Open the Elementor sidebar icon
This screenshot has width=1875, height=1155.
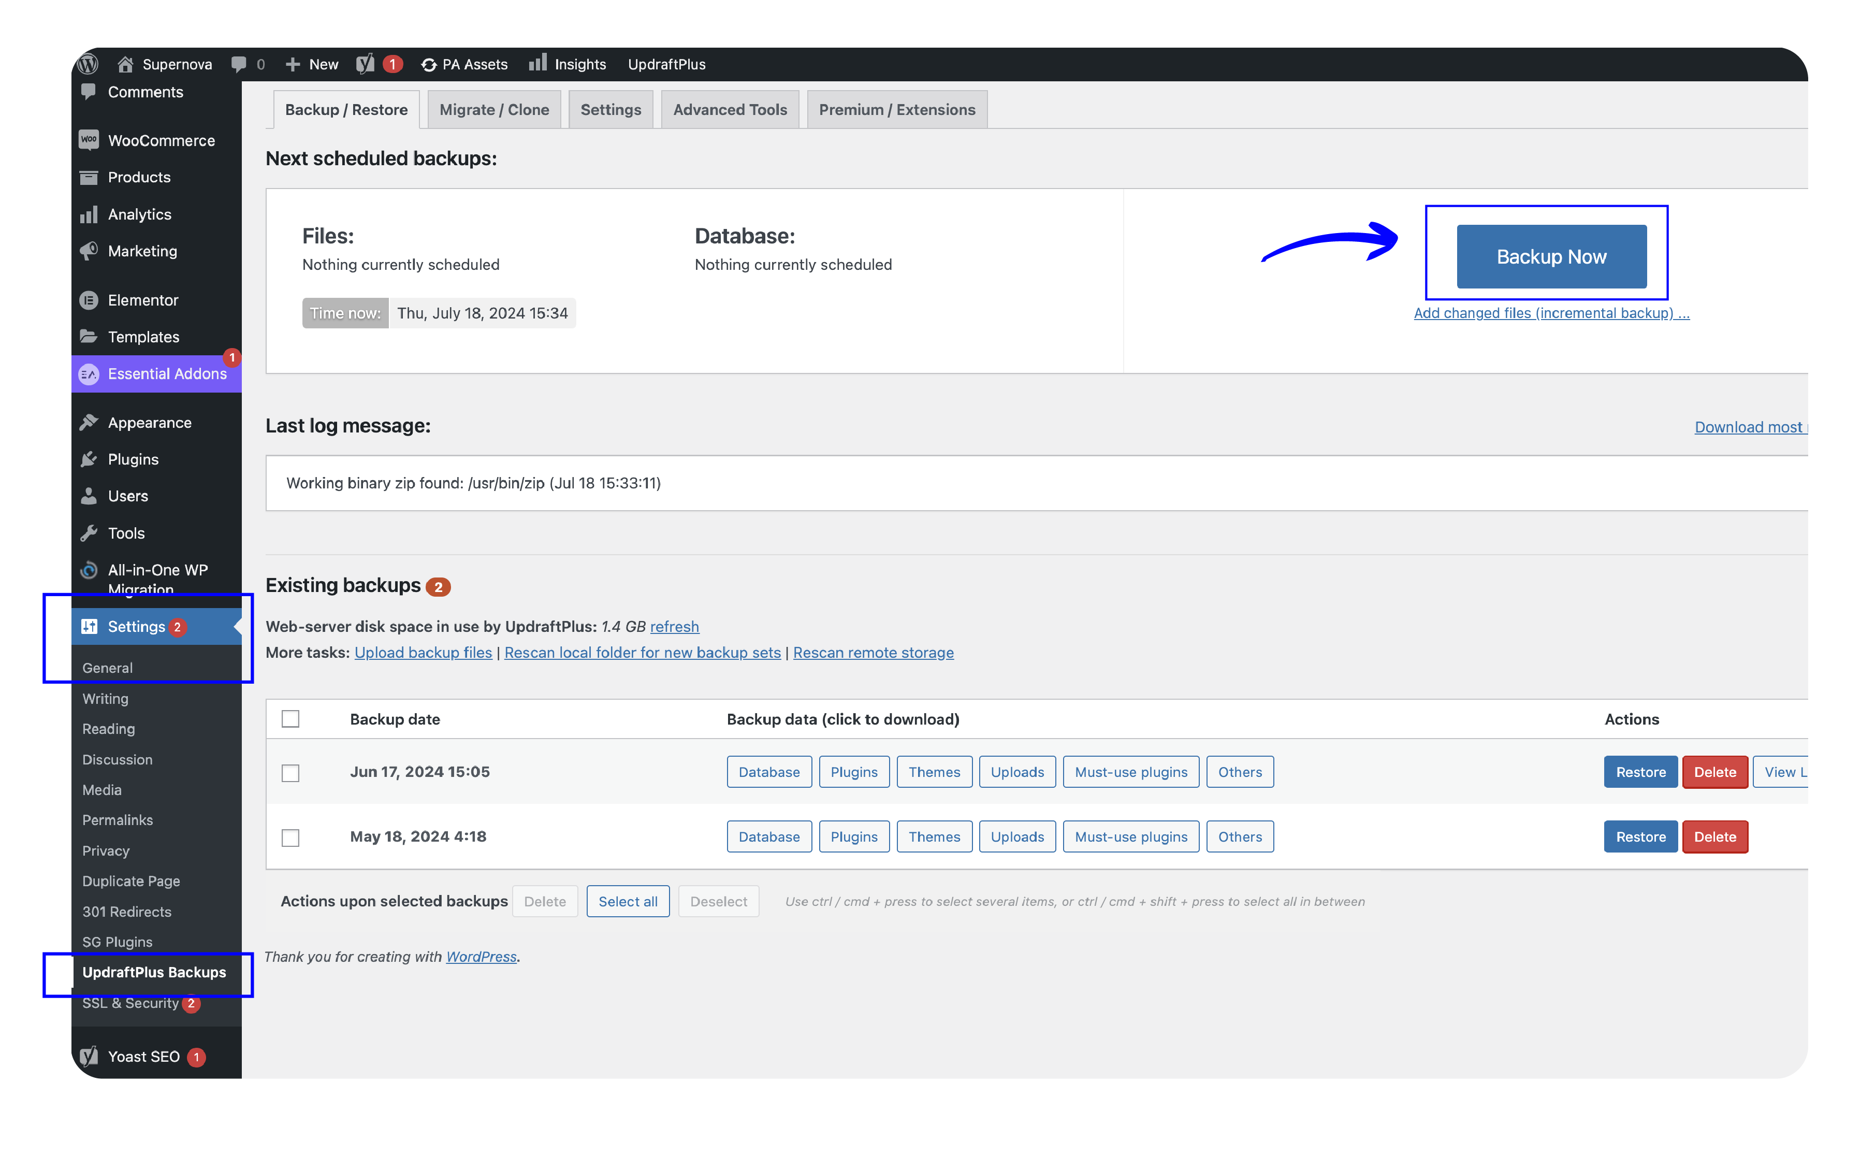[89, 300]
